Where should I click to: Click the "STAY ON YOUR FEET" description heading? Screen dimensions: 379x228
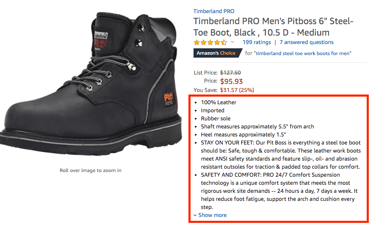227,143
